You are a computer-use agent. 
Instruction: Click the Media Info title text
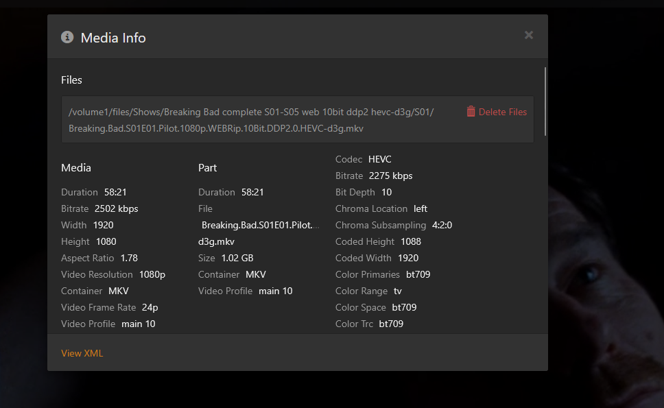[x=113, y=38]
